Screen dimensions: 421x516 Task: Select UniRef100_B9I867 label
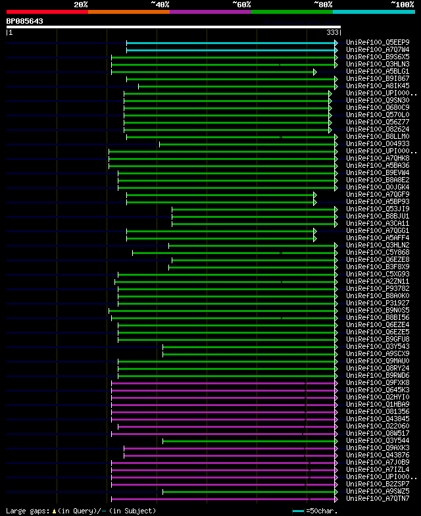[x=378, y=79]
